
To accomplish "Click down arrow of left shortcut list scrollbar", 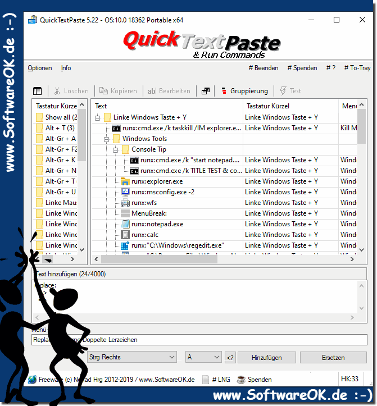I will coord(82,249).
